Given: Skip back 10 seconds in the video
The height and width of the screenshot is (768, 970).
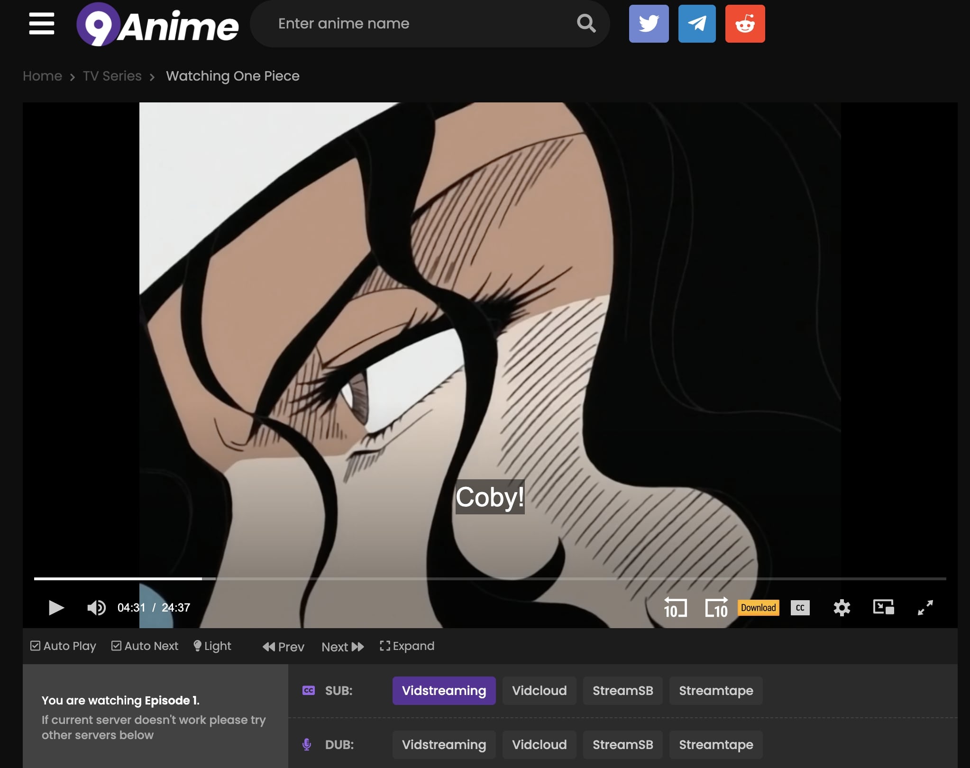Looking at the screenshot, I should pos(674,608).
